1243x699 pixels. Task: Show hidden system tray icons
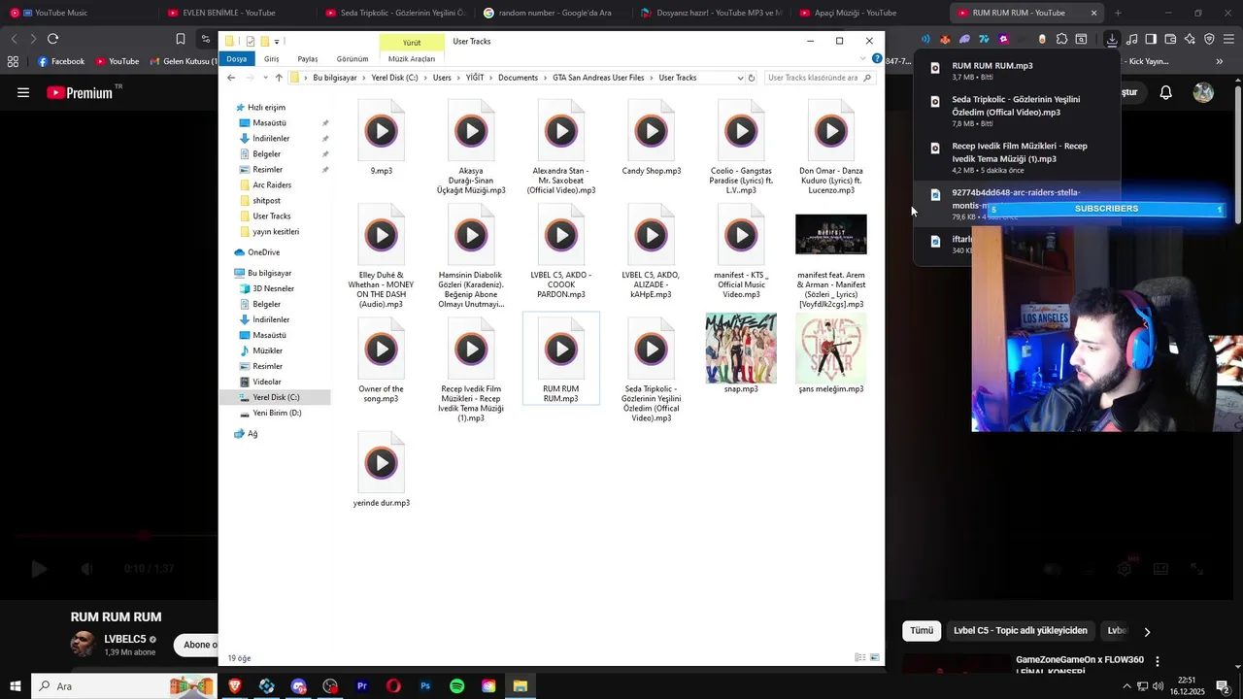[x=1126, y=686]
